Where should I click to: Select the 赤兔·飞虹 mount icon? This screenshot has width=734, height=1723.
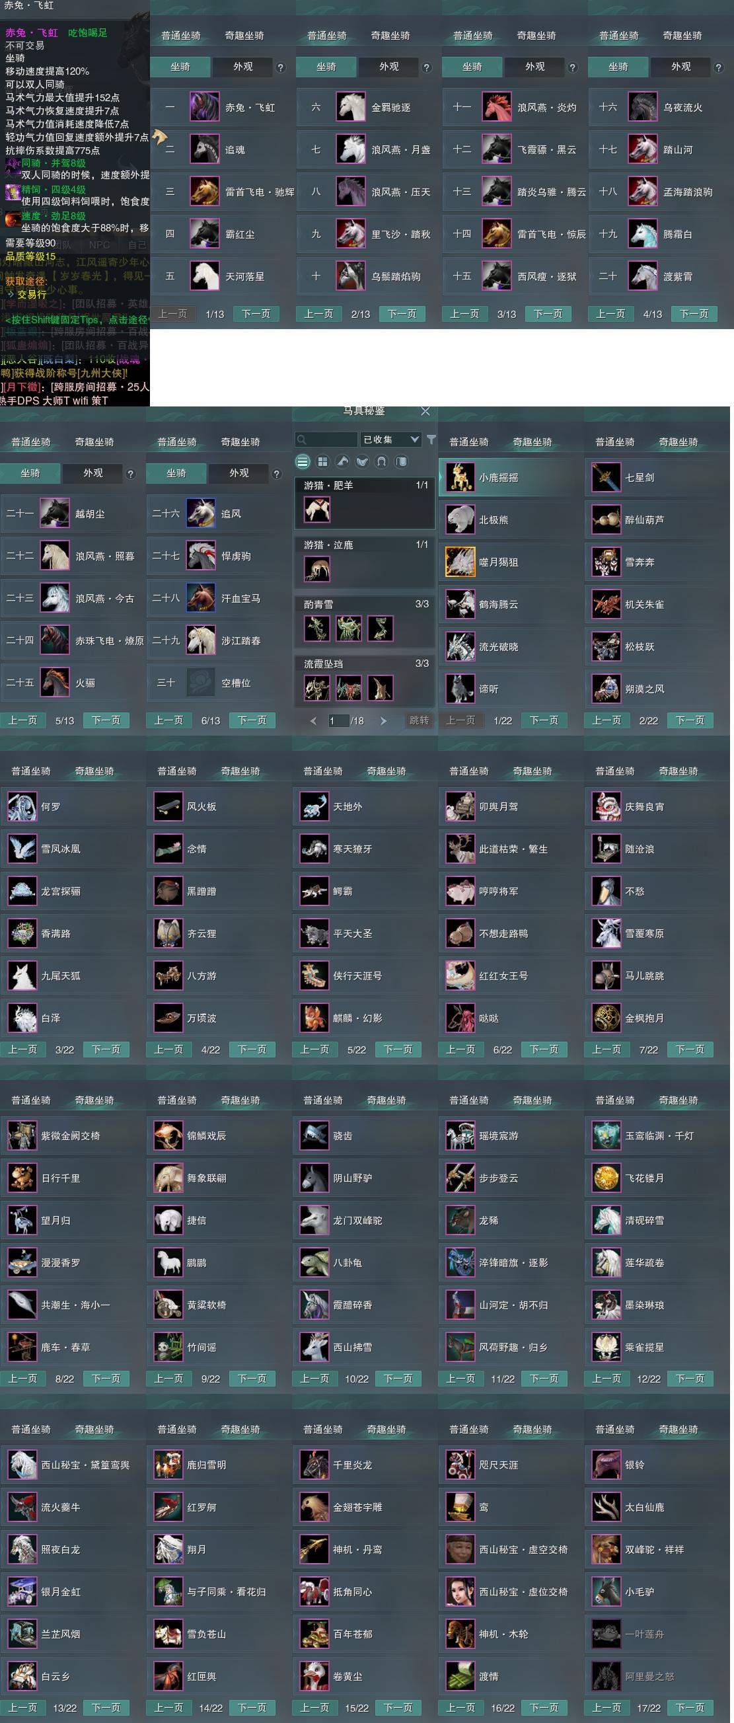pos(204,107)
